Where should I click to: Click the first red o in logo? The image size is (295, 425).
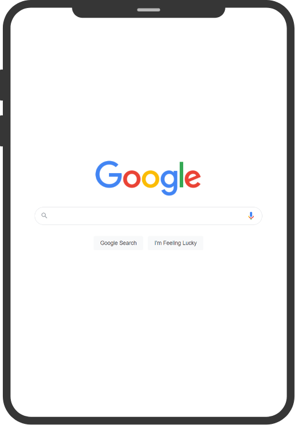tap(132, 178)
